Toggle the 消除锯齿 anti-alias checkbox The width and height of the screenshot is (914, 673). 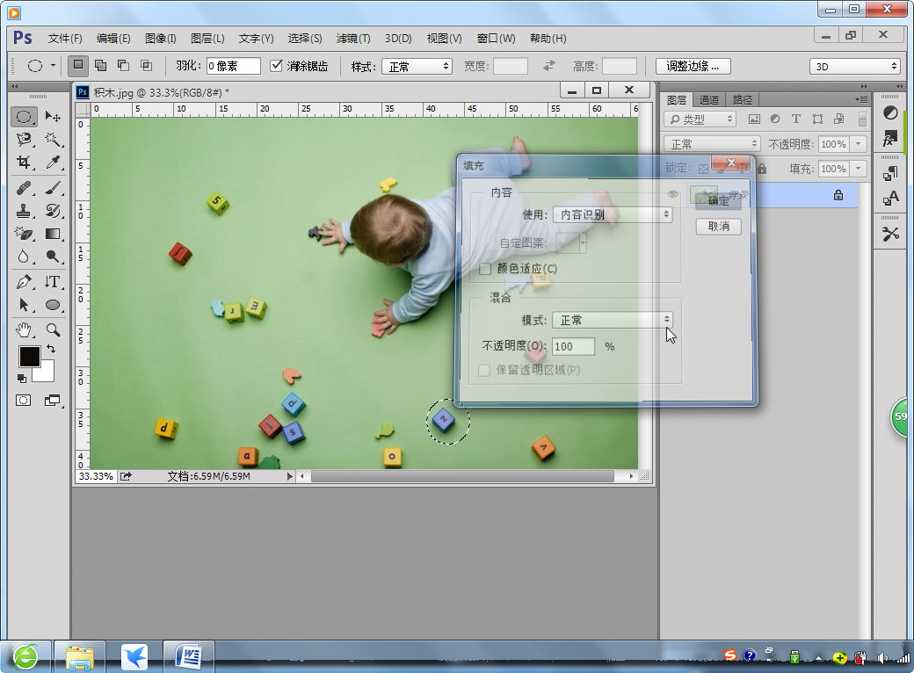pos(277,66)
